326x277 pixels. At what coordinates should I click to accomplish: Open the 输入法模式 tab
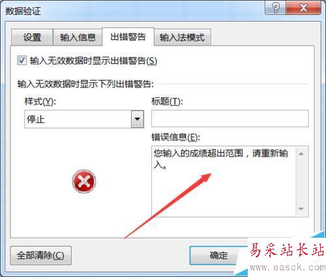[x=182, y=37]
